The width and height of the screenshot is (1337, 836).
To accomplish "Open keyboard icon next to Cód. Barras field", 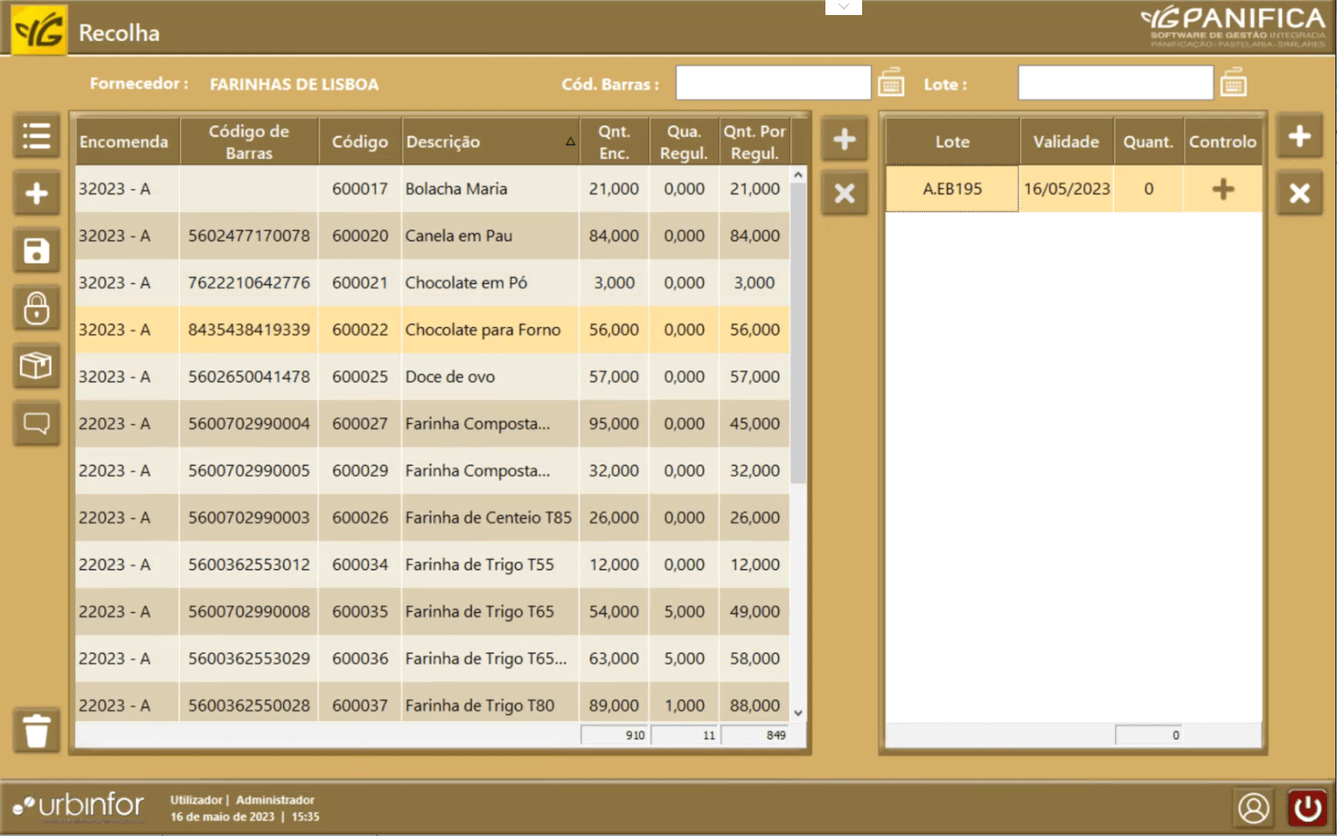I will pos(890,83).
